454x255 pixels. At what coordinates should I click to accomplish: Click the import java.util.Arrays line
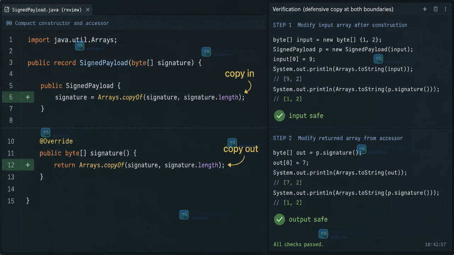pos(72,40)
